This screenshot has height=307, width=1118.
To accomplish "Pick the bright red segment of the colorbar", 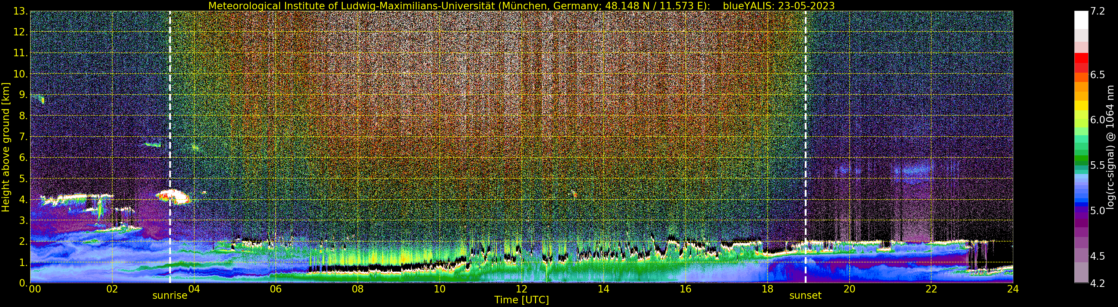I will (x=1081, y=58).
